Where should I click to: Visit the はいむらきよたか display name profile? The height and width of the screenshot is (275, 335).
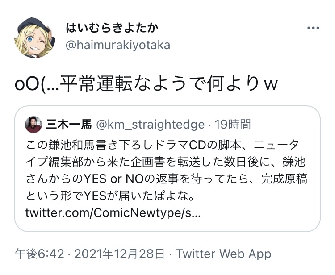(x=112, y=28)
